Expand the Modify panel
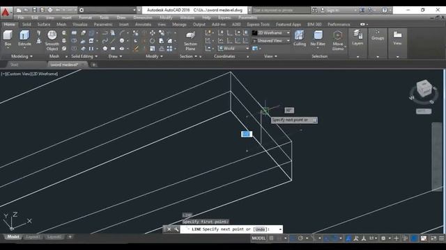This screenshot has width=446, height=250. (154, 56)
